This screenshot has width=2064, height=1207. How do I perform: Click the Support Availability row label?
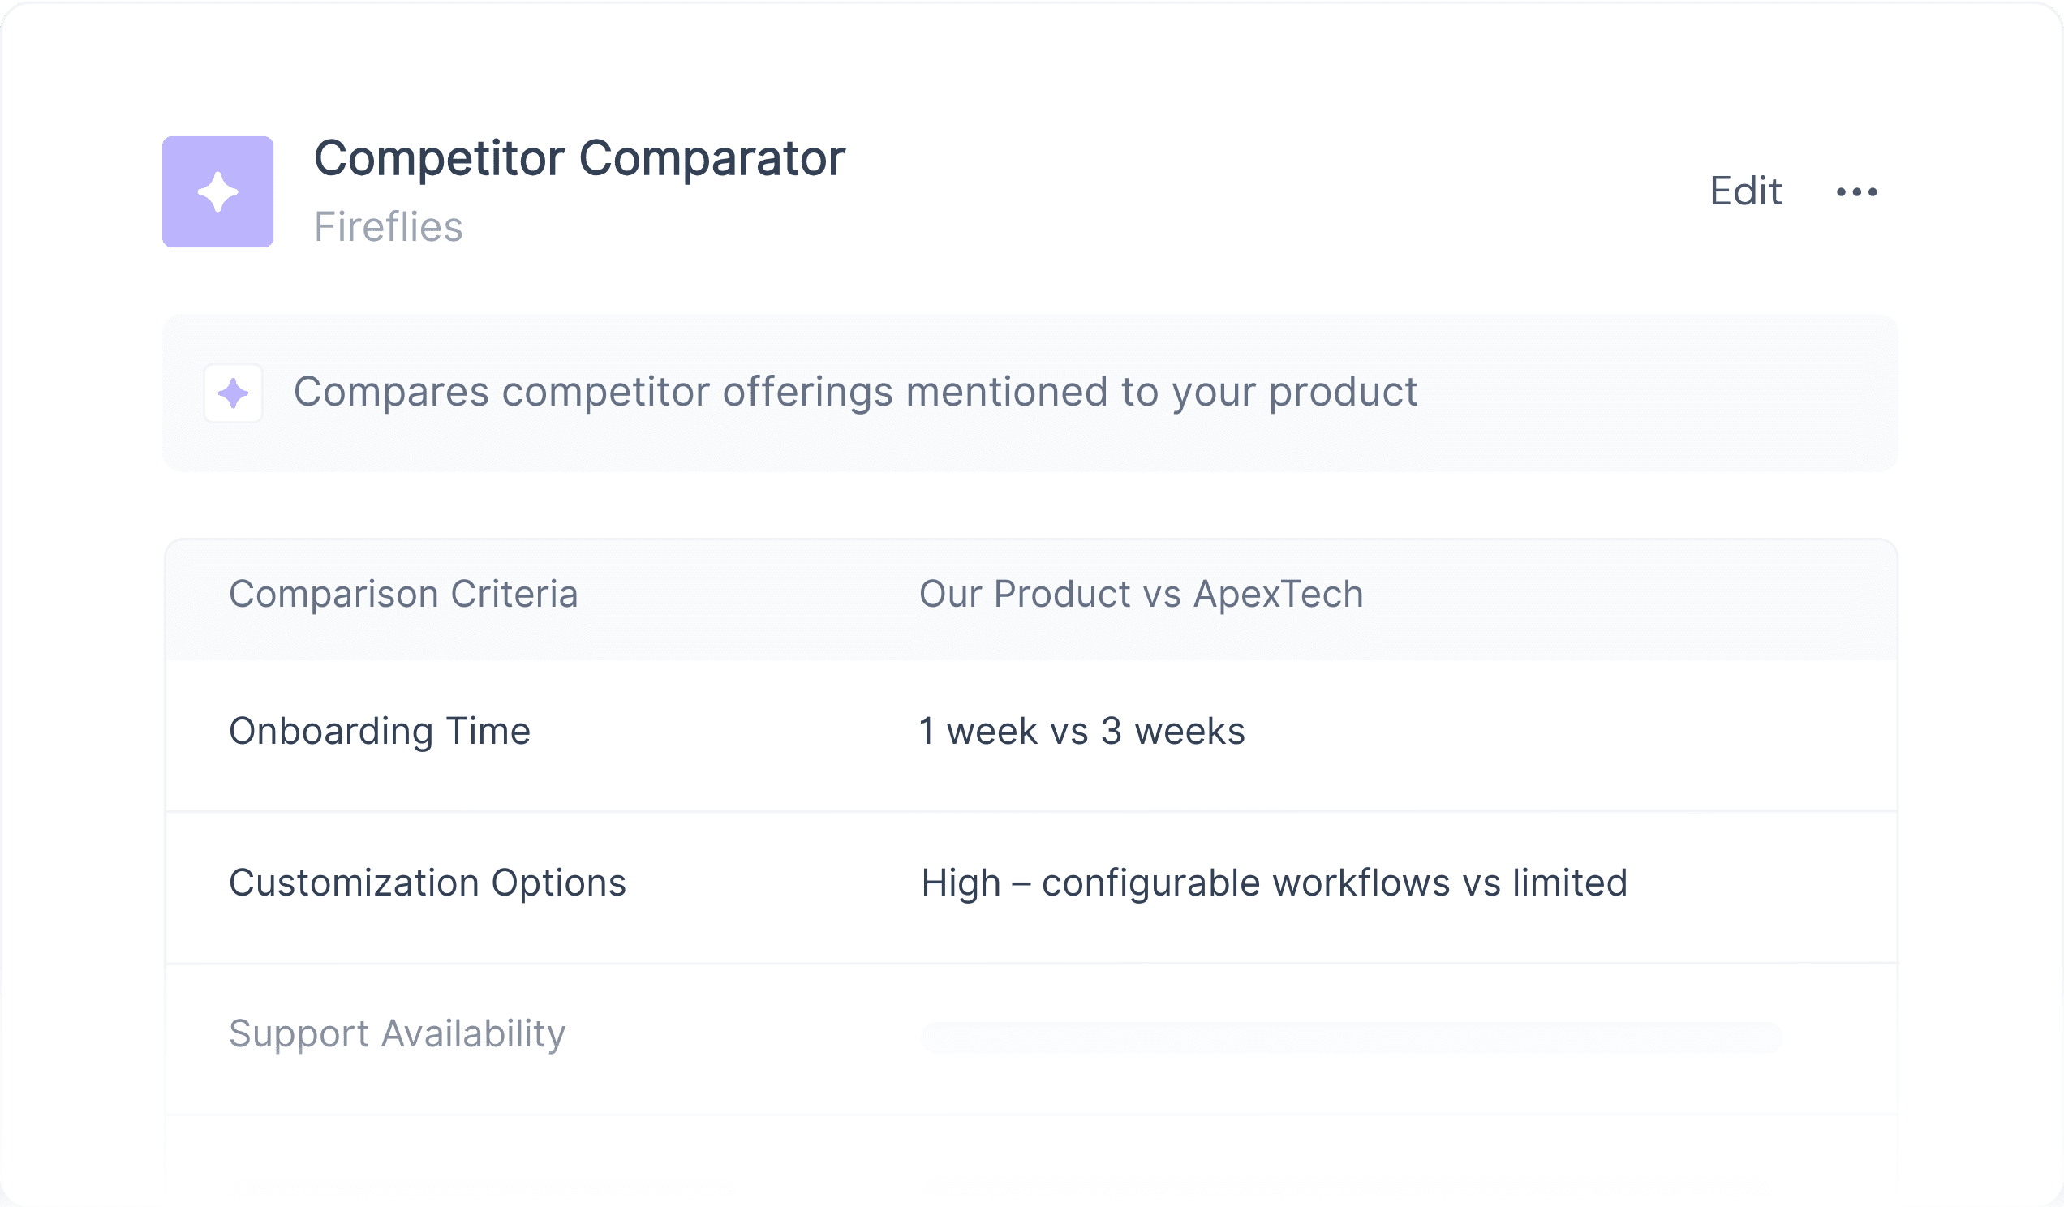tap(397, 1033)
